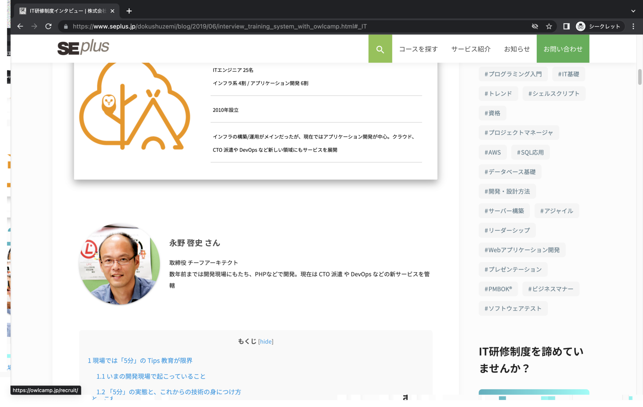Click the #PMBOK® tag
The image size is (643, 407).
[x=498, y=289]
